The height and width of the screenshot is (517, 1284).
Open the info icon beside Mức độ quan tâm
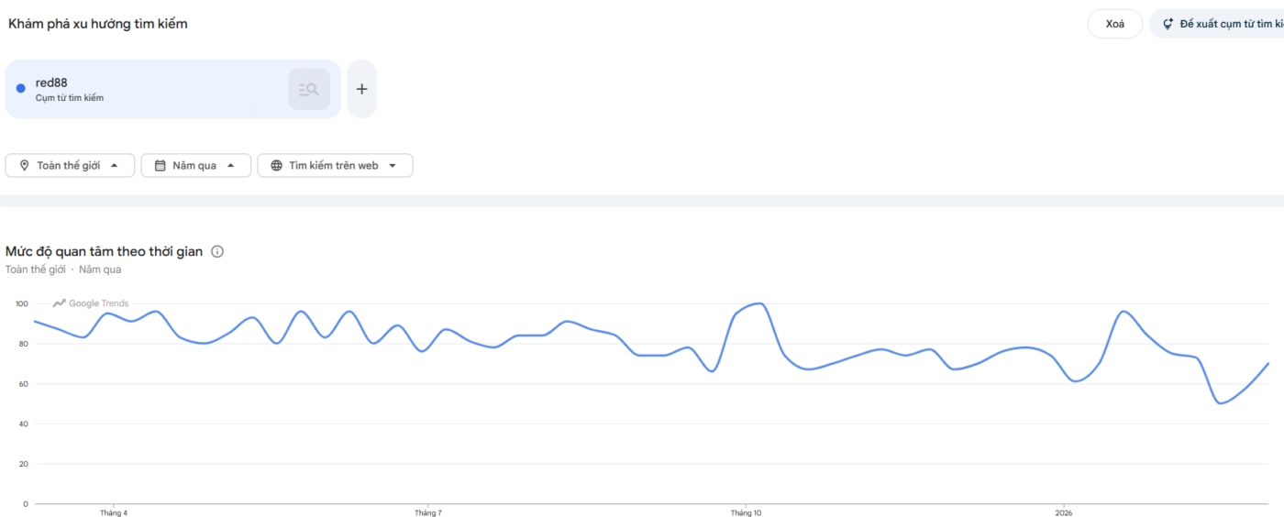tap(217, 251)
